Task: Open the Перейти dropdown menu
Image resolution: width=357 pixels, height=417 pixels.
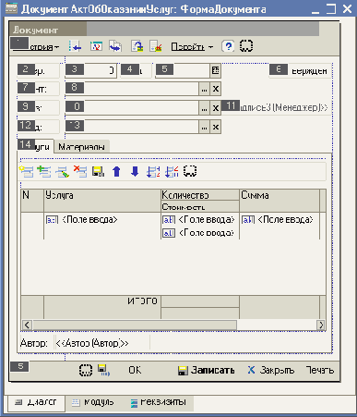Action: (x=192, y=47)
